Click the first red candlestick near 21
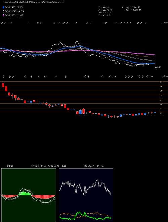This screenshot has width=168, height=222. pyautogui.click(x=3, y=85)
